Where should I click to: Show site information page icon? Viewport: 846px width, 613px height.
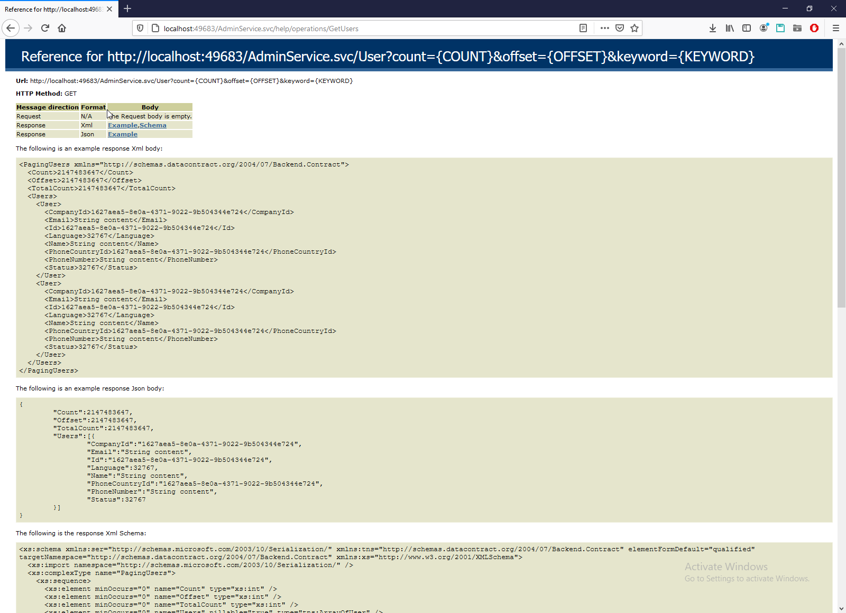(155, 29)
